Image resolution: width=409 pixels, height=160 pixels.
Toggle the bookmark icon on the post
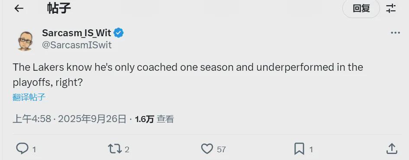click(299, 149)
